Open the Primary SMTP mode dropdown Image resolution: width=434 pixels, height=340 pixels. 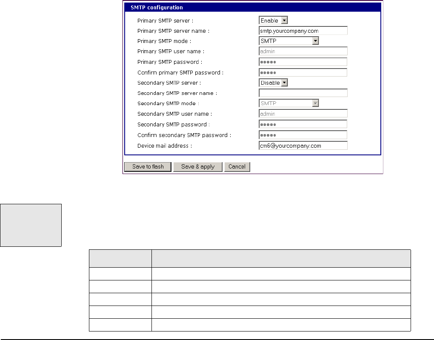point(288,41)
